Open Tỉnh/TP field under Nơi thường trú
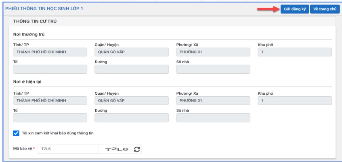 tap(50, 52)
